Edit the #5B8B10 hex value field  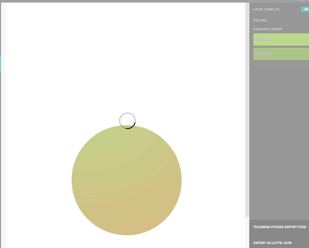264,54
